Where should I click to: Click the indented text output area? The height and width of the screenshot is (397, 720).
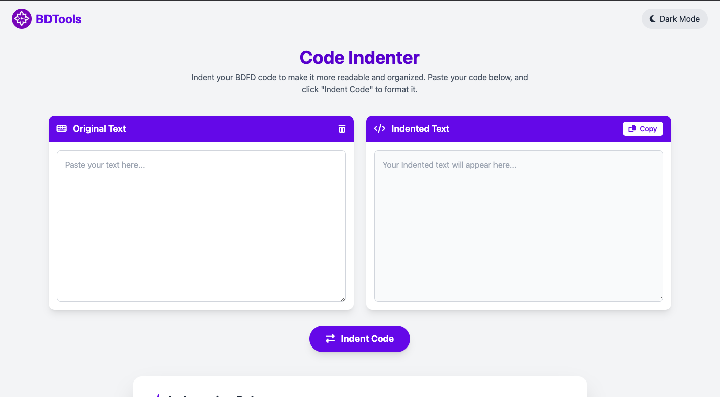point(518,225)
